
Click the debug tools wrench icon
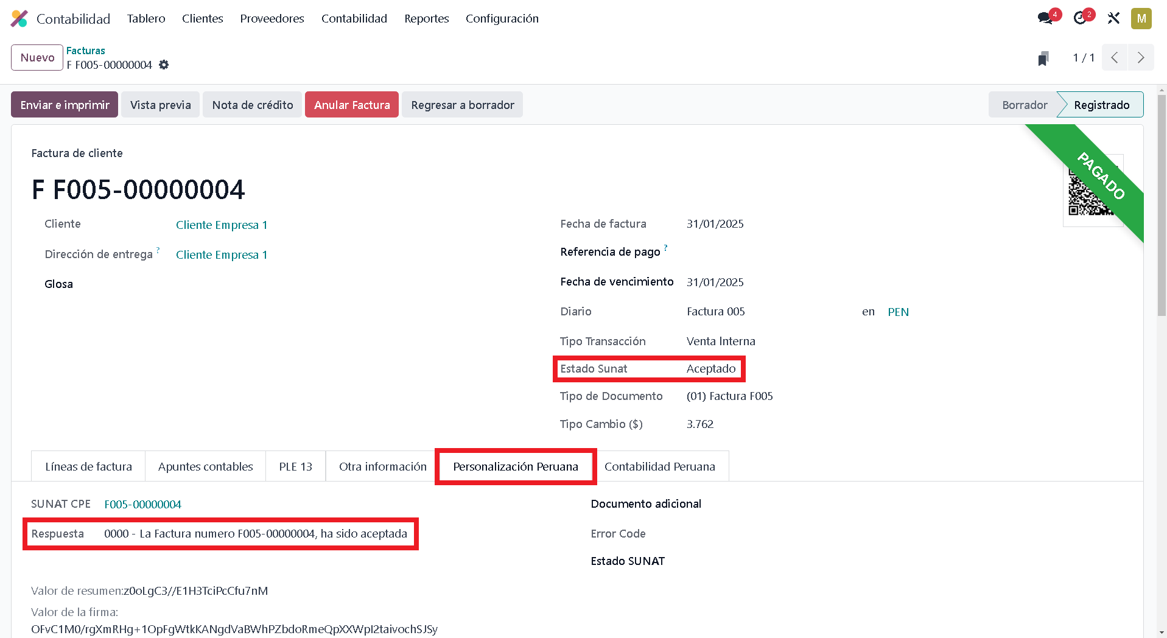click(1113, 18)
